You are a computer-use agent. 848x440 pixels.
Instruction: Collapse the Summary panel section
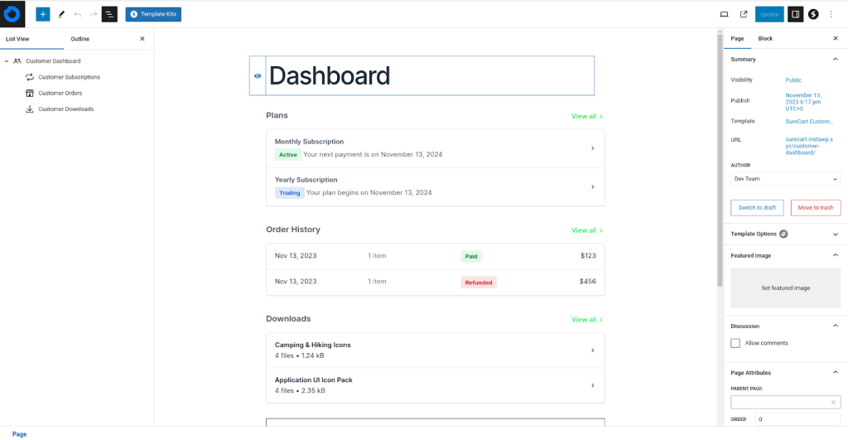click(835, 60)
